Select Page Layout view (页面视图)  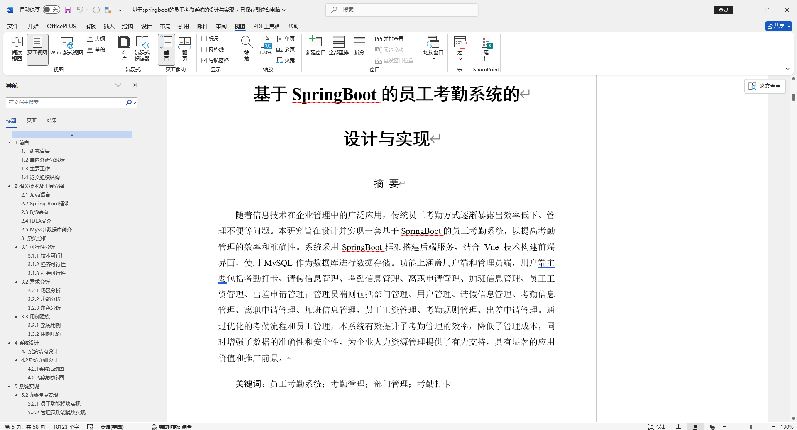click(x=37, y=49)
